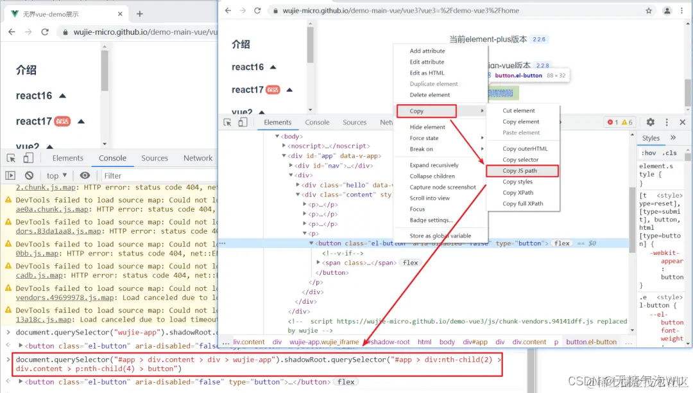Choose Delete element
Viewport: 693px width, 393px height.
(429, 94)
